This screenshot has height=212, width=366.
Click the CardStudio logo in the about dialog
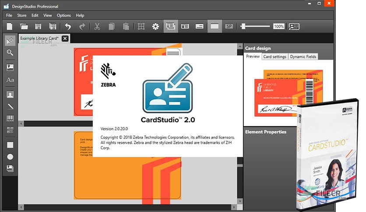tap(168, 93)
